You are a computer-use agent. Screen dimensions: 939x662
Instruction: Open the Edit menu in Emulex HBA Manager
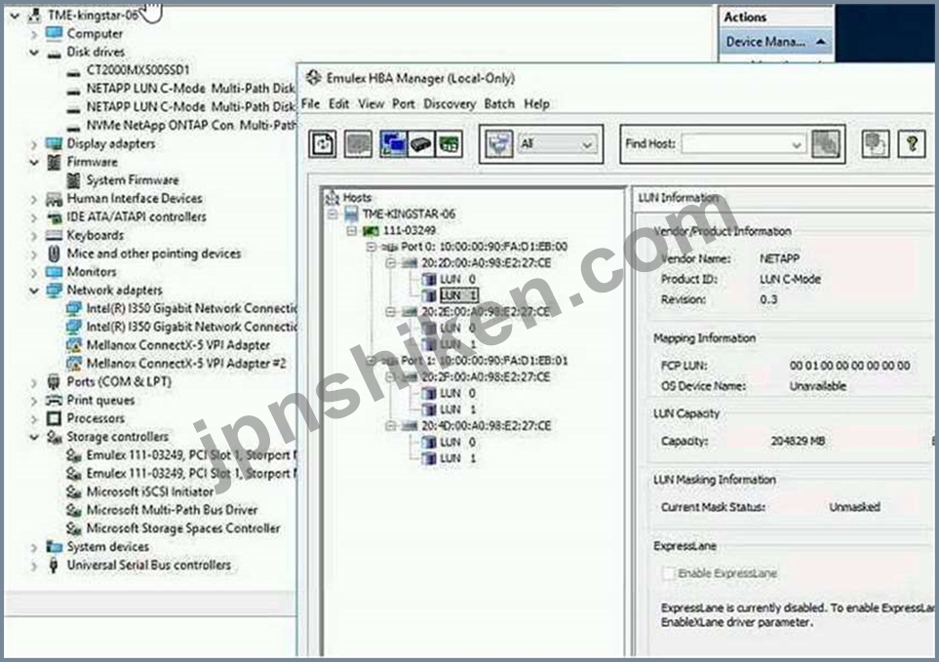(339, 103)
